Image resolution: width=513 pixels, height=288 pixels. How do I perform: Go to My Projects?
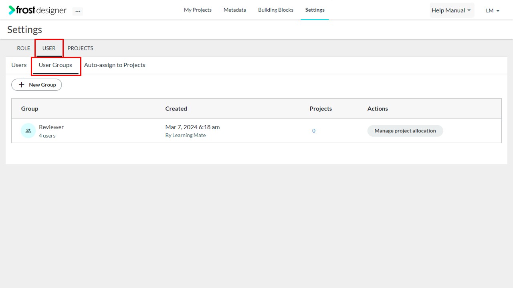(x=198, y=10)
